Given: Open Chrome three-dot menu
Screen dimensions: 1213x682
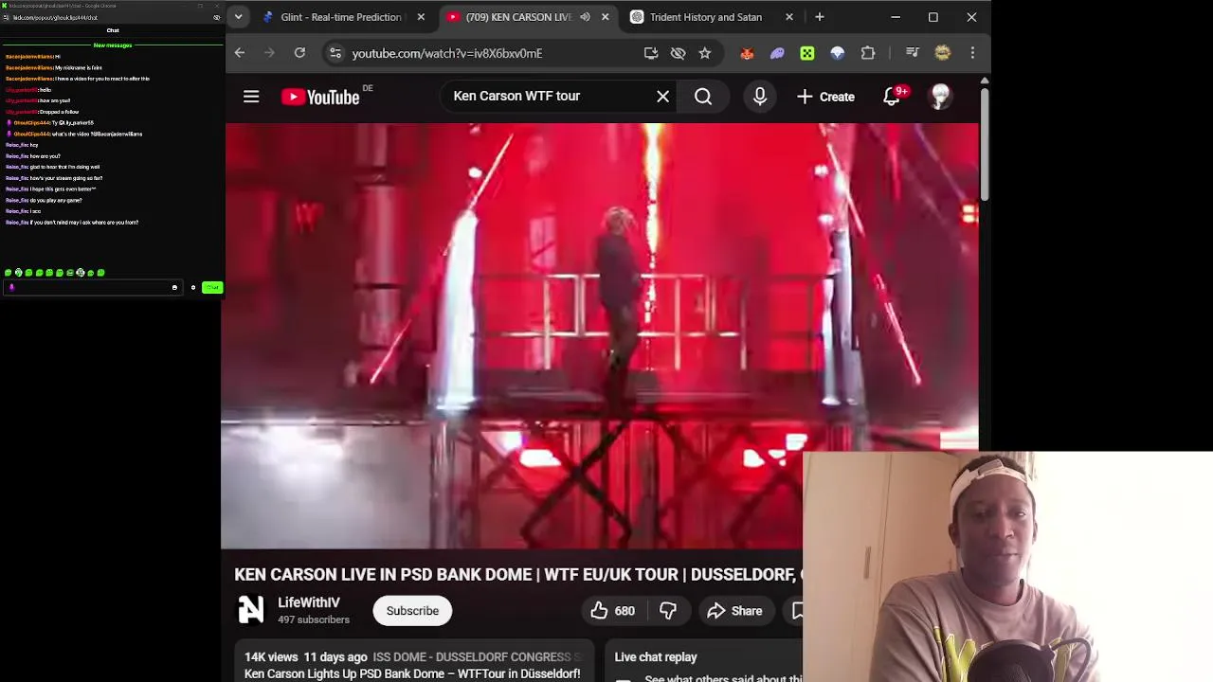Looking at the screenshot, I should [x=972, y=53].
